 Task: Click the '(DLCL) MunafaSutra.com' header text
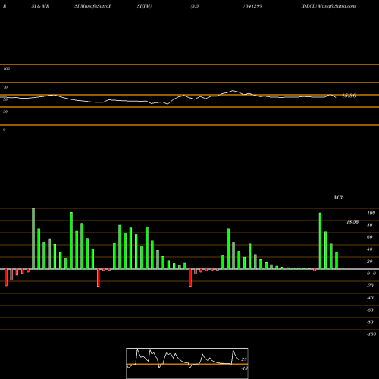tap(328, 6)
